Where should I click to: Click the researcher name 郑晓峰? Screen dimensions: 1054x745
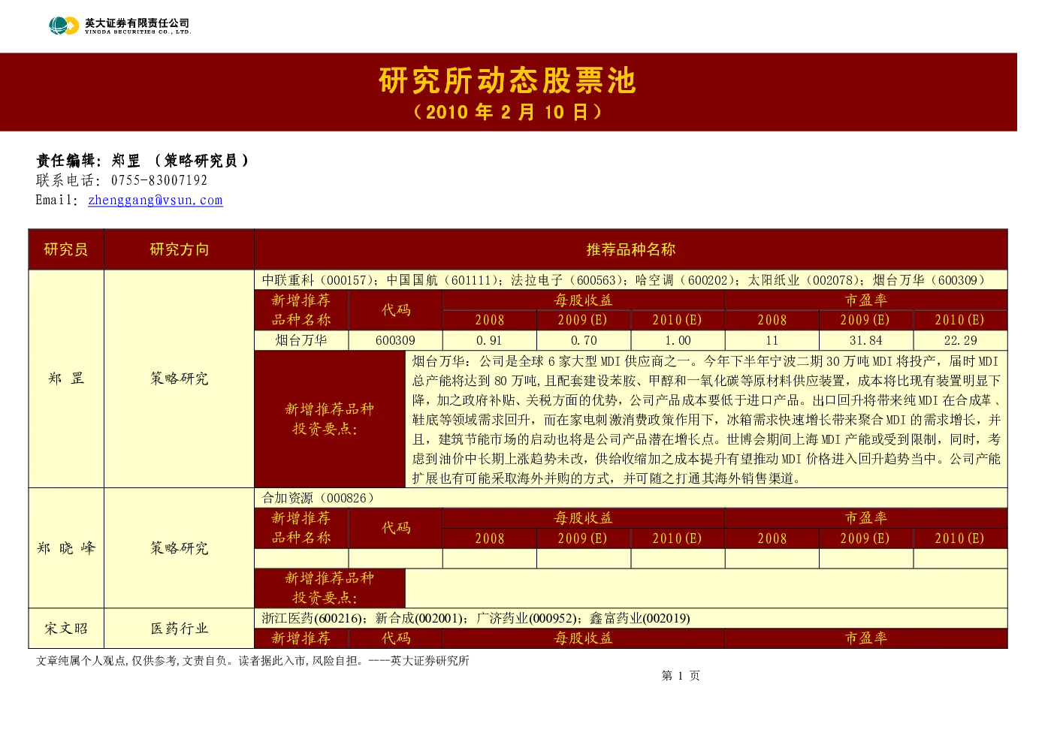(x=66, y=548)
